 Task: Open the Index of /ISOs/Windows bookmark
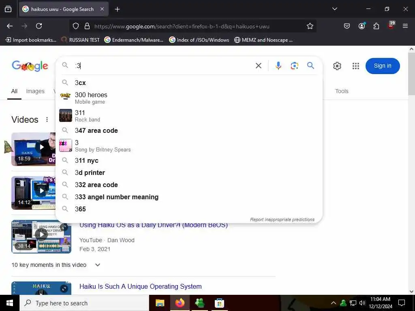[x=199, y=40]
